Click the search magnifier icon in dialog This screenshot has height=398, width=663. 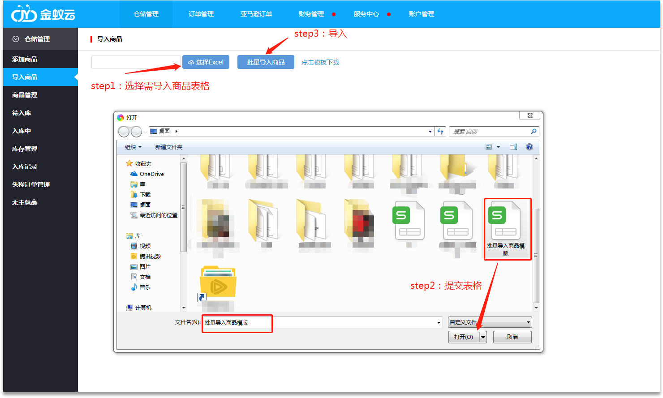(534, 131)
